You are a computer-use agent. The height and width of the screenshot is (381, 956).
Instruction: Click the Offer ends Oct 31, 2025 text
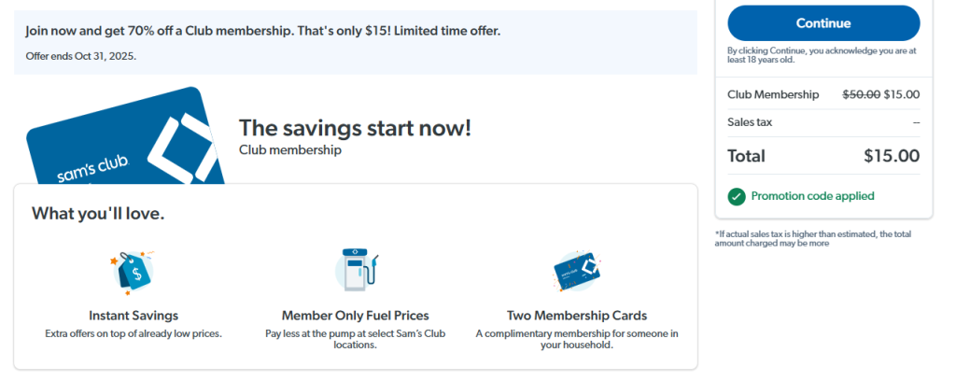pos(81,56)
